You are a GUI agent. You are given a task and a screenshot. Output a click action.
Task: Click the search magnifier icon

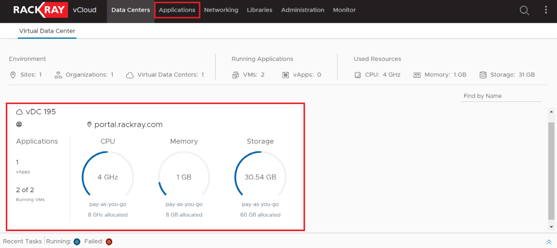524,11
